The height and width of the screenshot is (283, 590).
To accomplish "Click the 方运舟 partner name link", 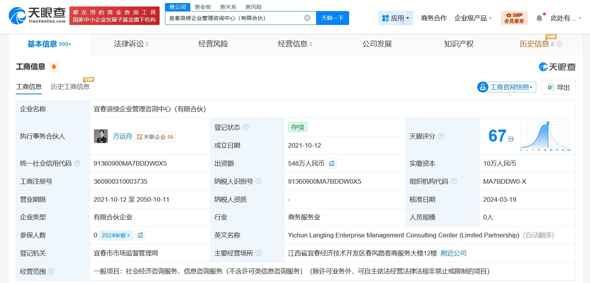I will [x=122, y=136].
